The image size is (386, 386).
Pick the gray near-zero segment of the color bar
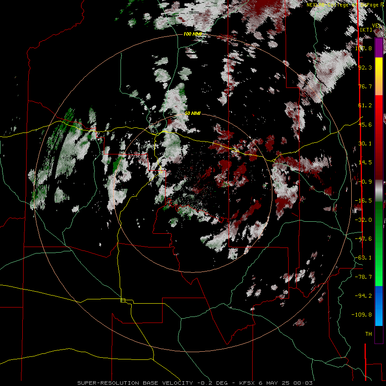(x=379, y=190)
